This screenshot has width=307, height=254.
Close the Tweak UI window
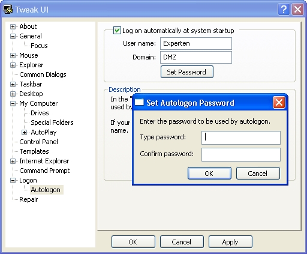click(297, 9)
